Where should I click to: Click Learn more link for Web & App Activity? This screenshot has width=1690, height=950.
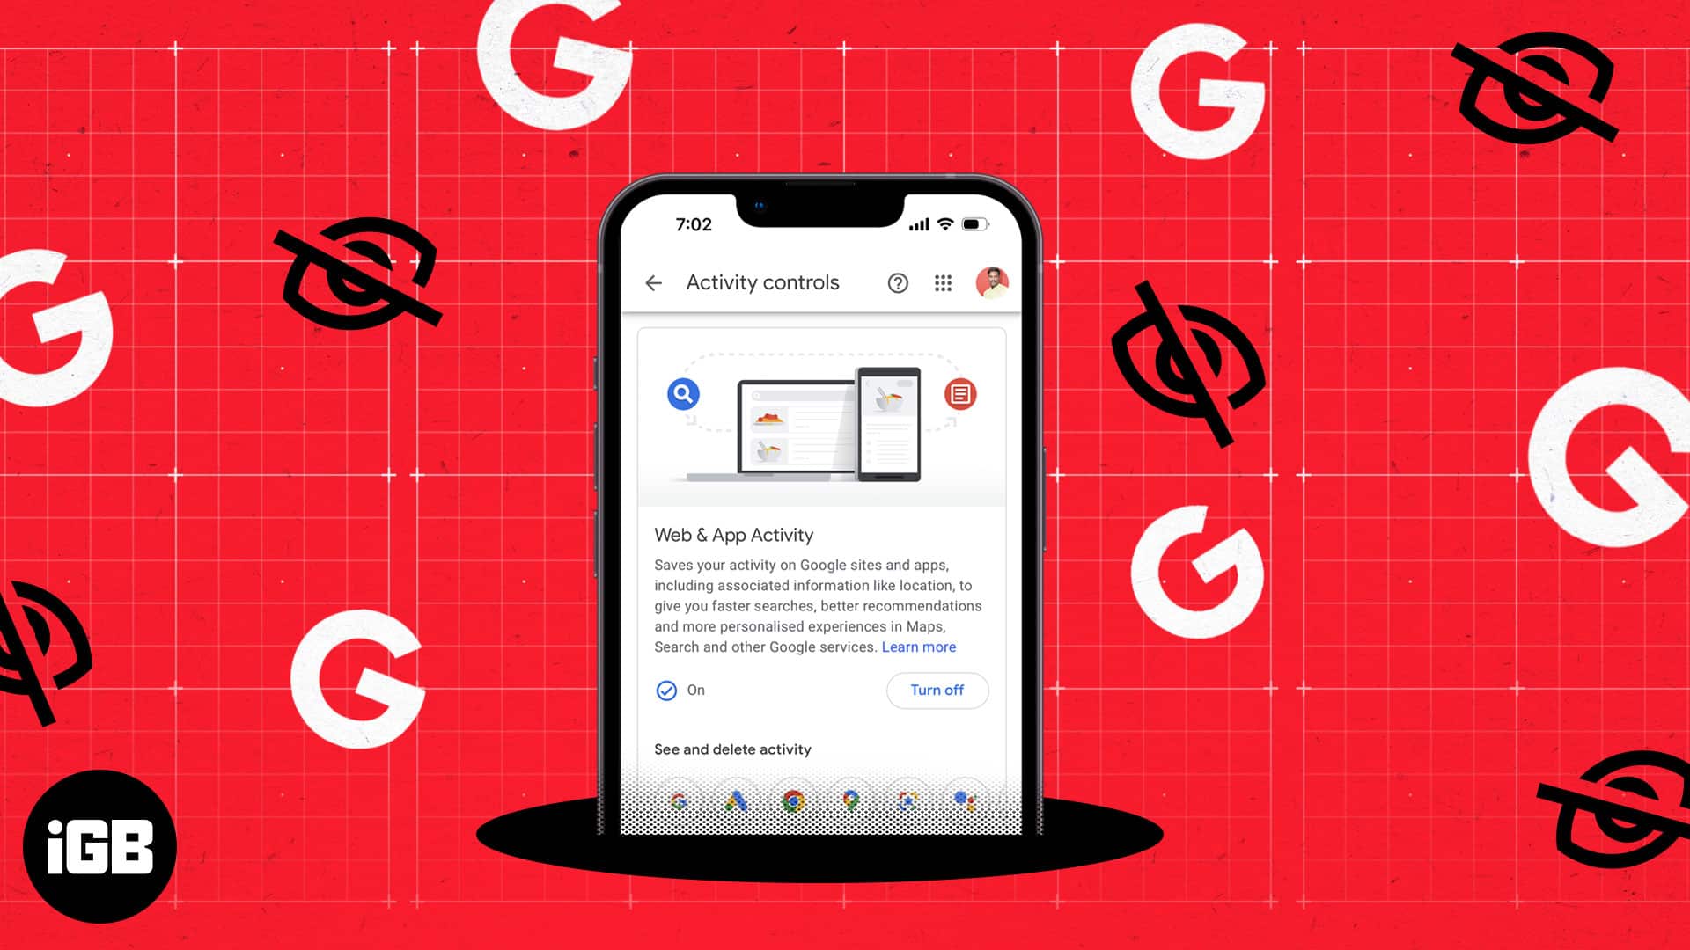tap(918, 647)
